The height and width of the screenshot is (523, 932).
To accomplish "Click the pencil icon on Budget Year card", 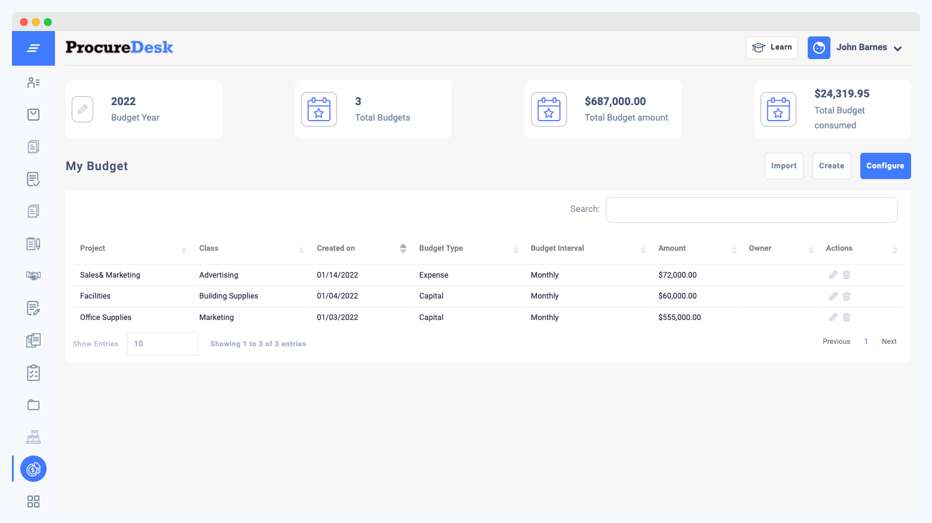I will [82, 109].
